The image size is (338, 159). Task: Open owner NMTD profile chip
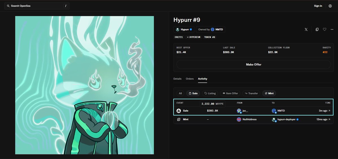click(x=210, y=29)
